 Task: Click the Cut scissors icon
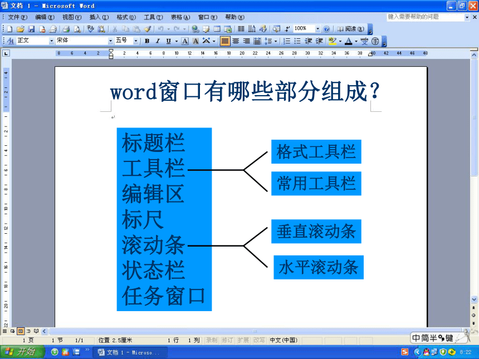pyautogui.click(x=115, y=29)
